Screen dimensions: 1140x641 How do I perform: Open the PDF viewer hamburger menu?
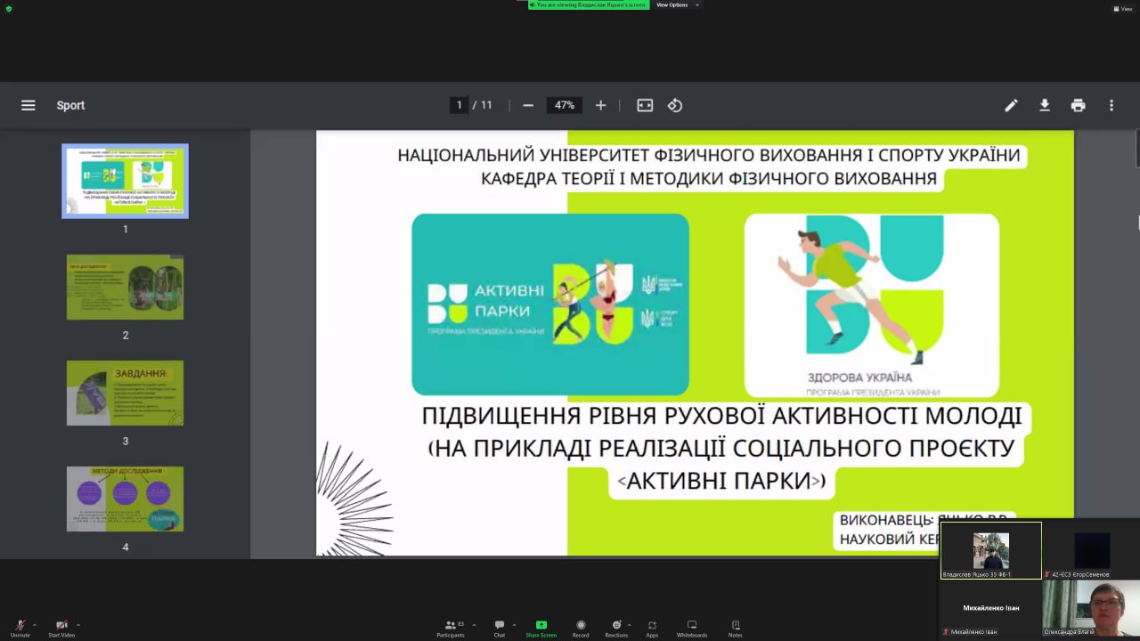pos(28,105)
